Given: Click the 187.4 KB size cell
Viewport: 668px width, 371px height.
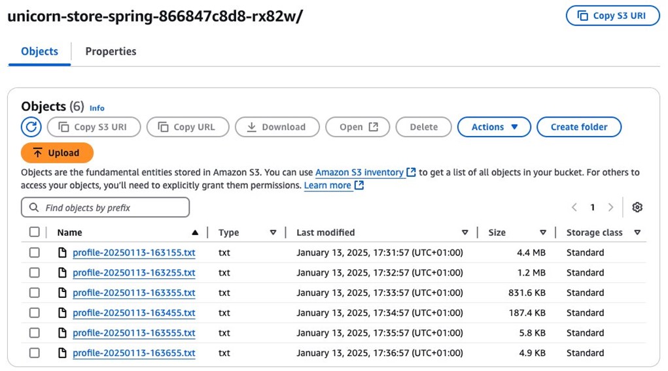Looking at the screenshot, I should coord(527,313).
